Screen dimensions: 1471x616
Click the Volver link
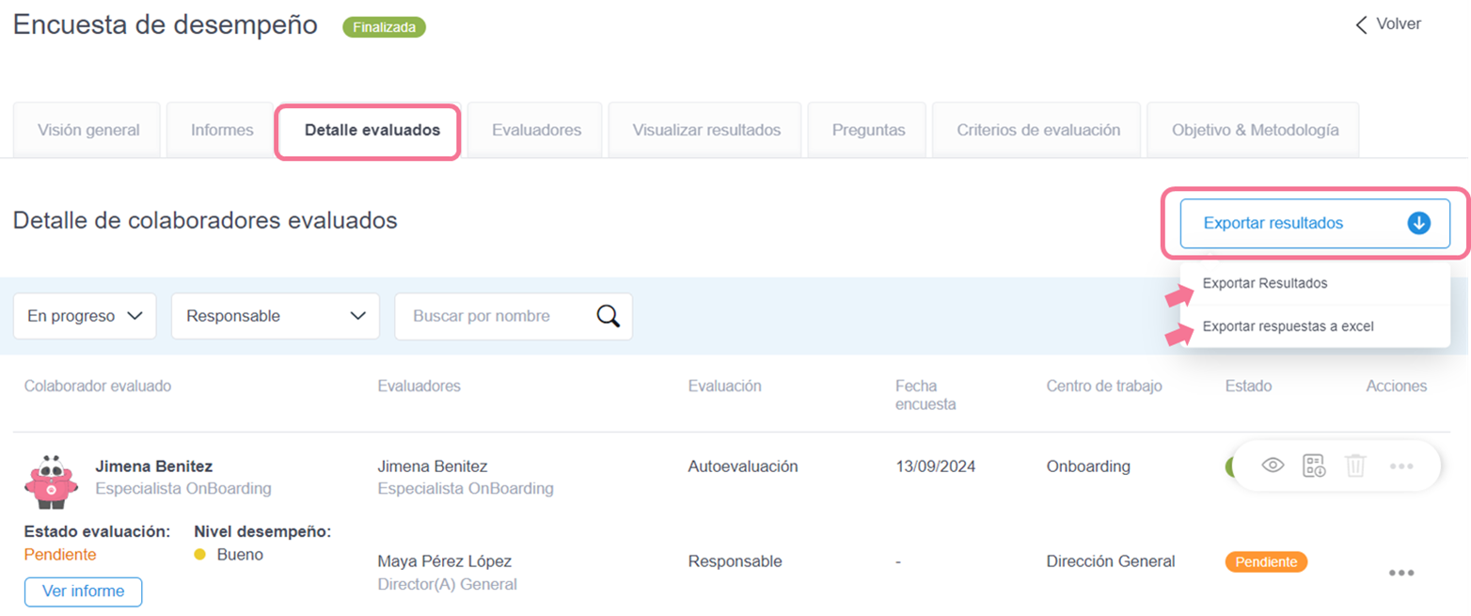click(x=1398, y=24)
